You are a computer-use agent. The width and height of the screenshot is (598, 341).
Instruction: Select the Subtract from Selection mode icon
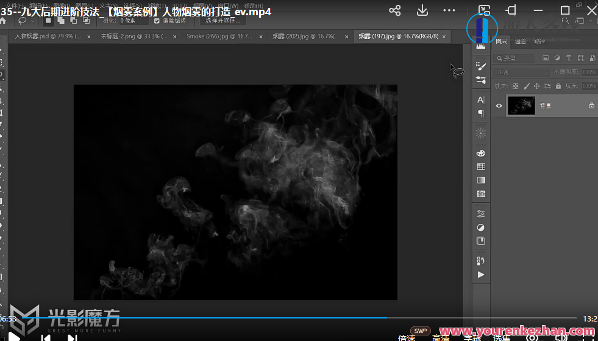[74, 21]
